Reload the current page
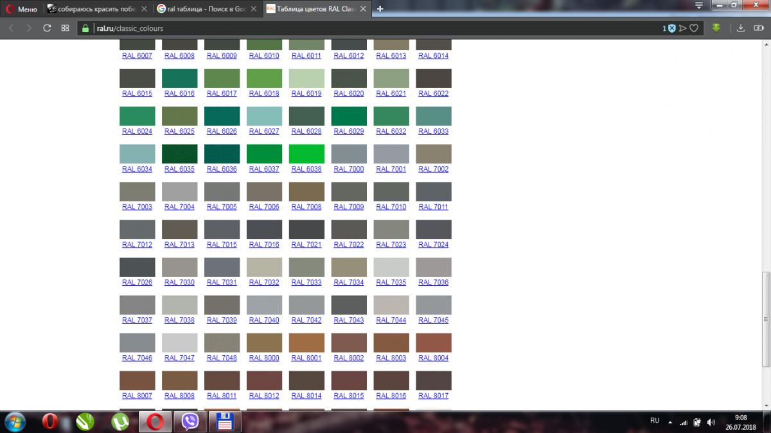This screenshot has height=433, width=771. click(47, 28)
